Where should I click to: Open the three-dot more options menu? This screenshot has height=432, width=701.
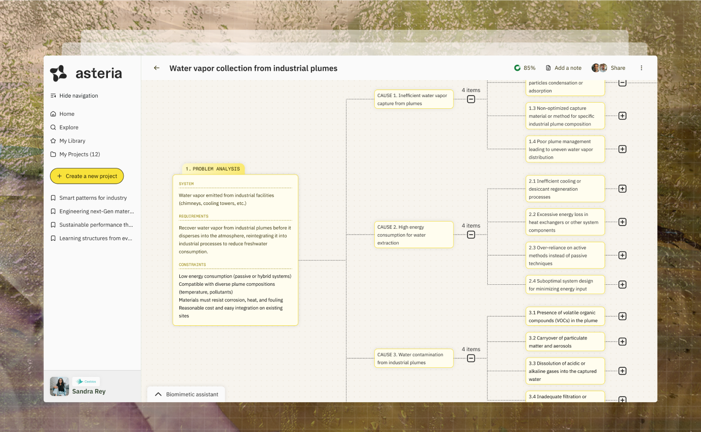coord(641,68)
